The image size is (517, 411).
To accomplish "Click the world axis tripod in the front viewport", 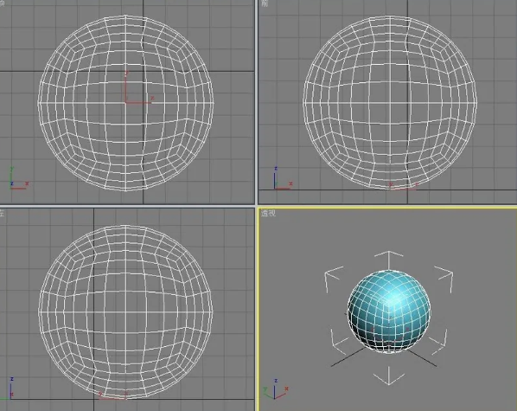I will tap(283, 178).
